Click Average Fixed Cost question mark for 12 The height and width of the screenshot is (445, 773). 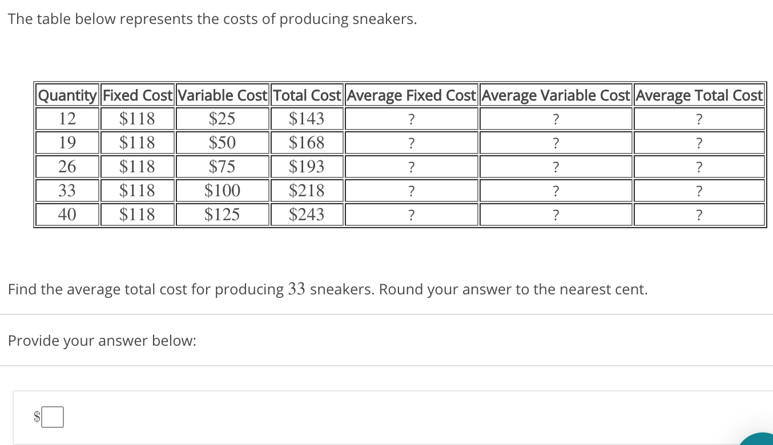[x=411, y=119]
